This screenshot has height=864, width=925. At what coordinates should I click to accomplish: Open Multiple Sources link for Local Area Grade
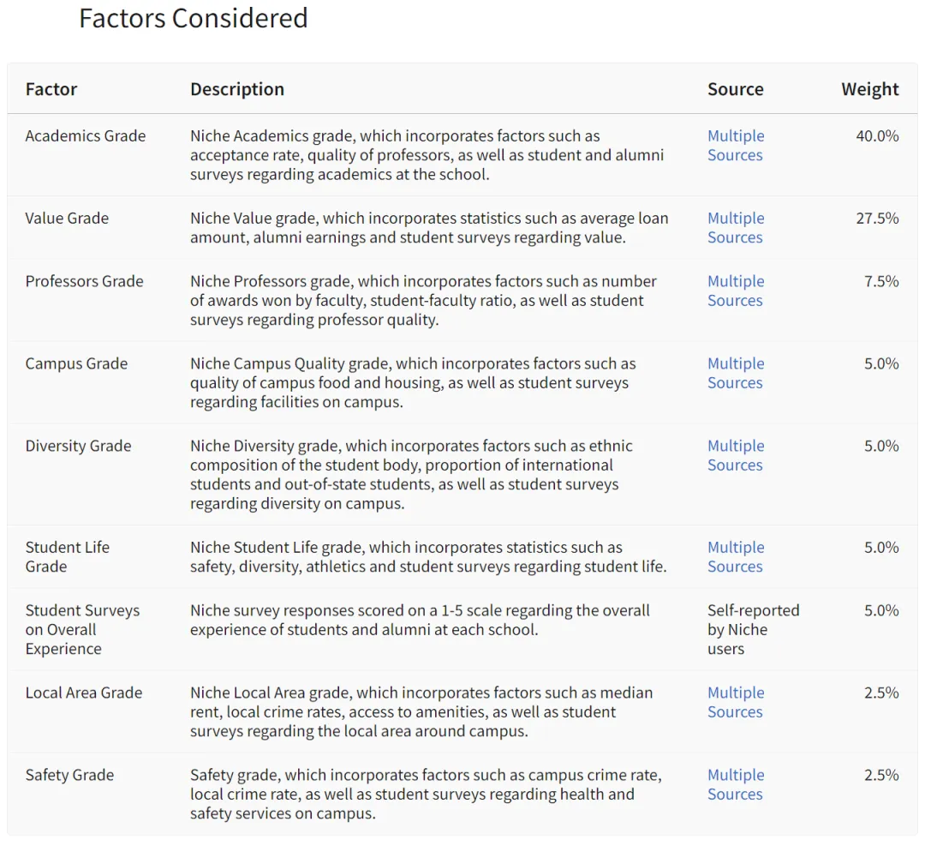pyautogui.click(x=735, y=703)
